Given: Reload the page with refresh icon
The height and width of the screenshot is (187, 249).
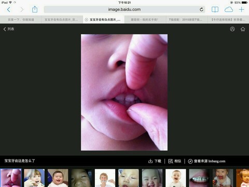Looking at the screenshot, I should [x=201, y=9].
